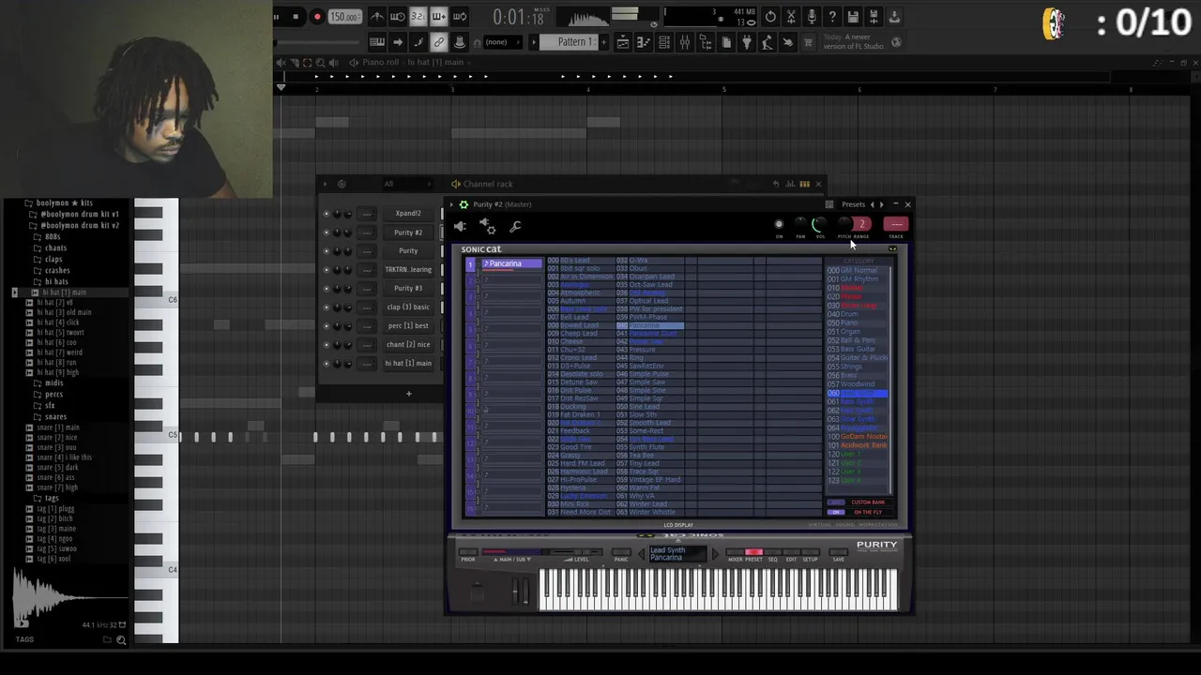The height and width of the screenshot is (675, 1201).
Task: Open the mixer toolbar icon
Action: [685, 42]
